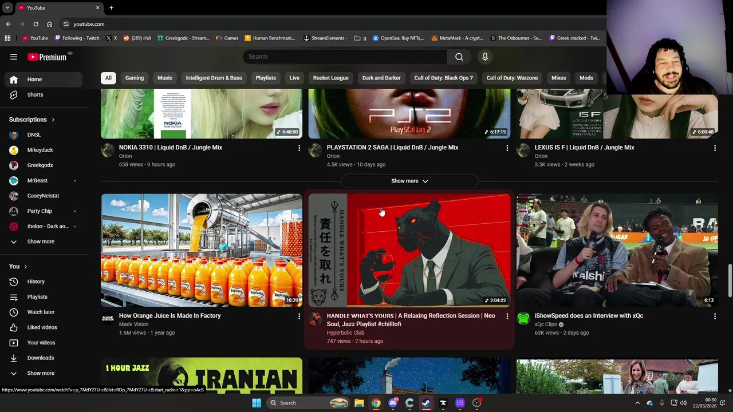This screenshot has width=733, height=412.
Task: Select the All filter chip
Action: [x=108, y=78]
